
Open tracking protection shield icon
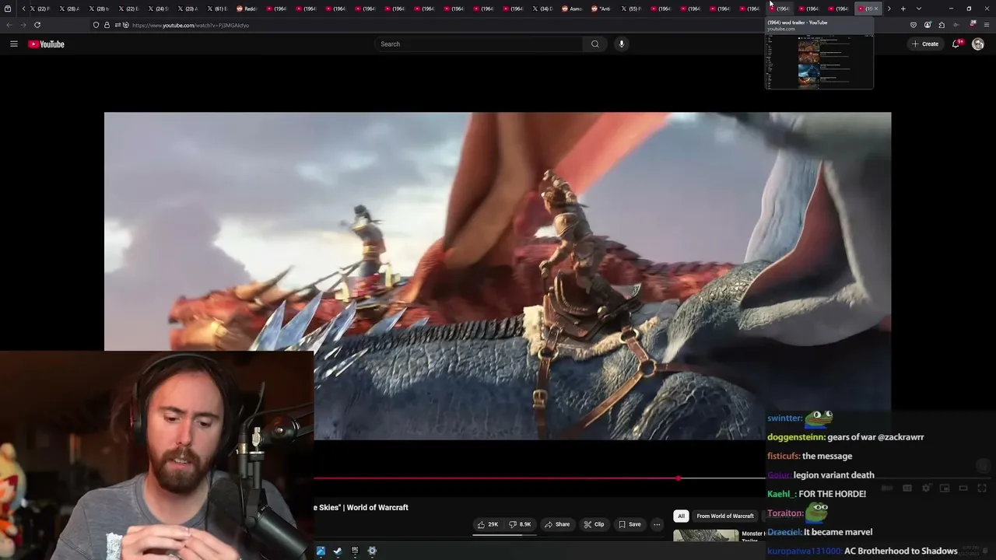(x=96, y=25)
